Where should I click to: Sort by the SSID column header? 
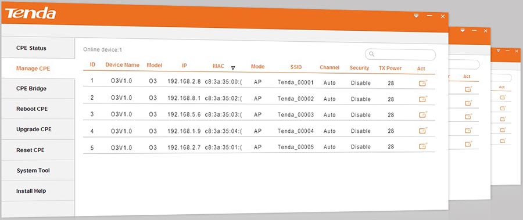click(296, 67)
